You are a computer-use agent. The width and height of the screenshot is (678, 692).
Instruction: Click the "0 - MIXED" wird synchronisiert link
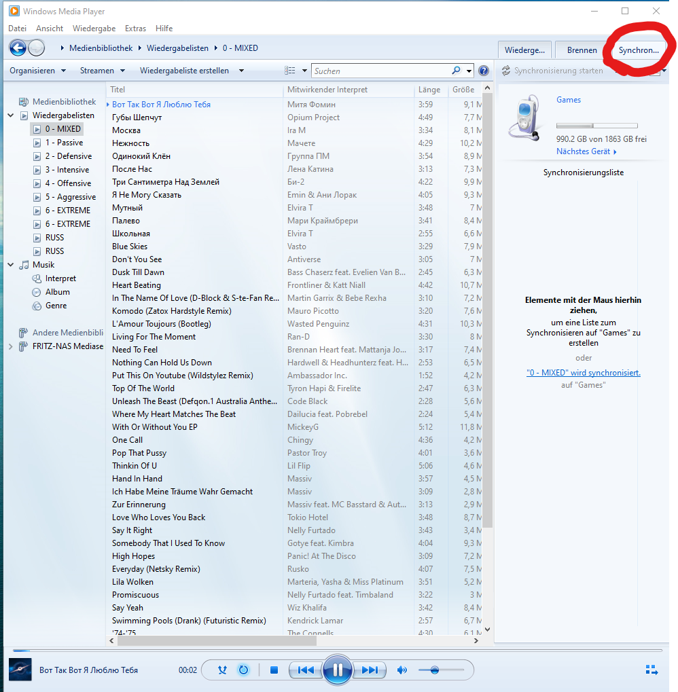click(583, 372)
